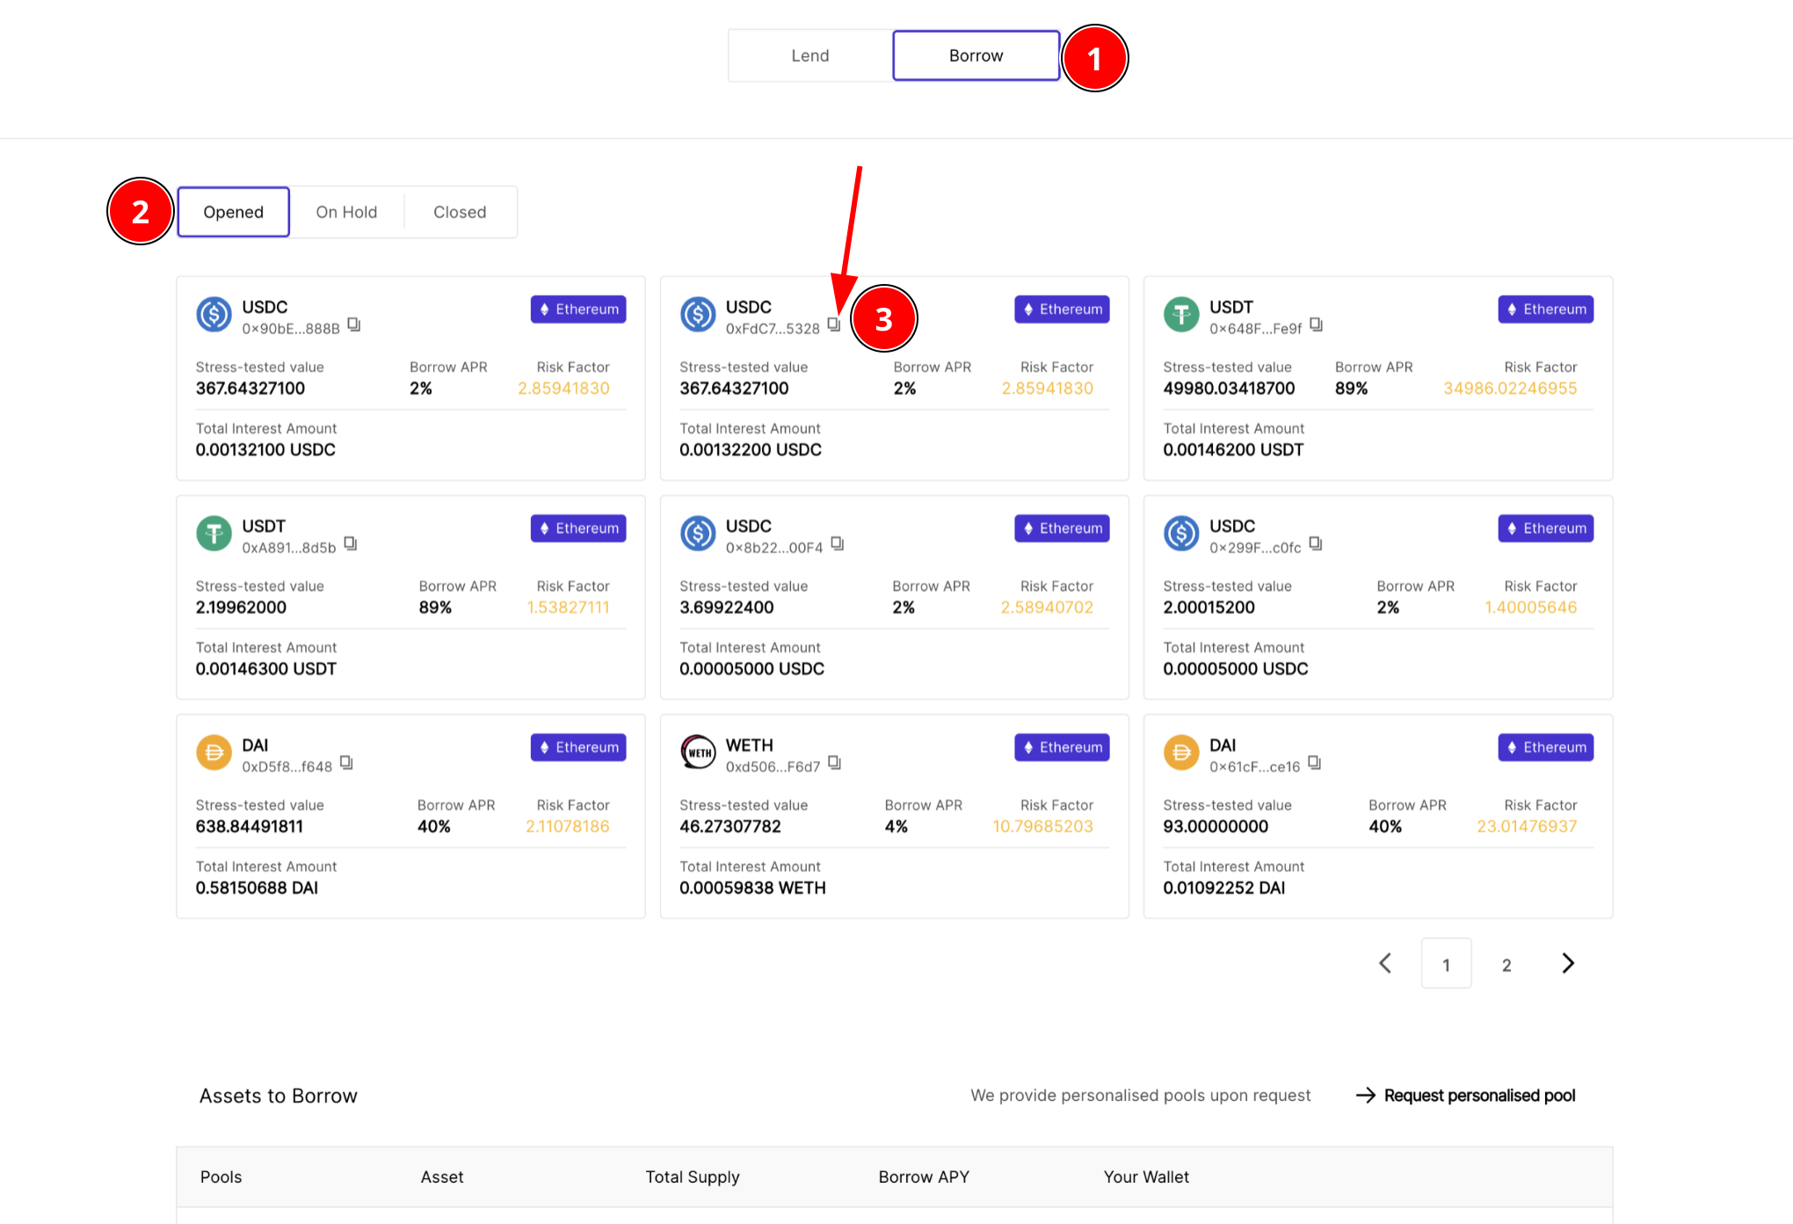The image size is (1793, 1224).
Task: Copy address 0xFdC7...5328 icon
Action: 833,325
